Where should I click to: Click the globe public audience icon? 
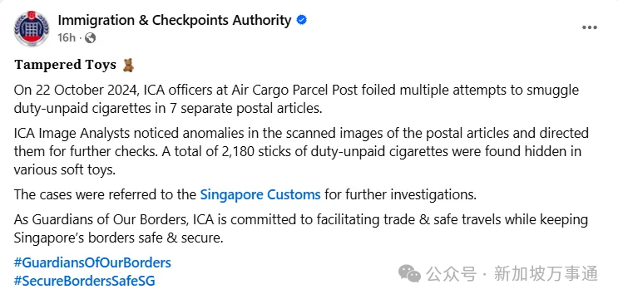click(x=91, y=37)
